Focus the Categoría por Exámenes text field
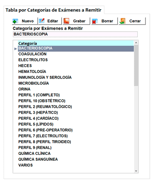The image size is (156, 183). click(75, 34)
